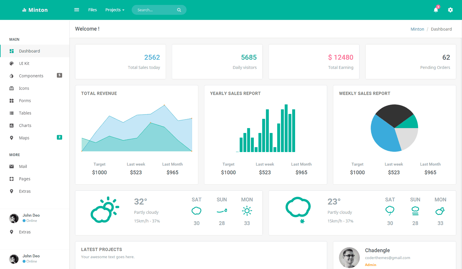Click the MON sun icon in the 32° card
This screenshot has width=462, height=269.
tap(247, 211)
